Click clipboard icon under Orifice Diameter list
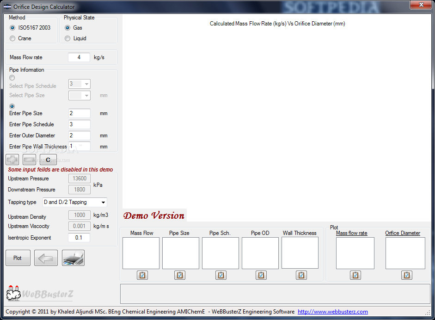435x320 pixels. click(407, 275)
